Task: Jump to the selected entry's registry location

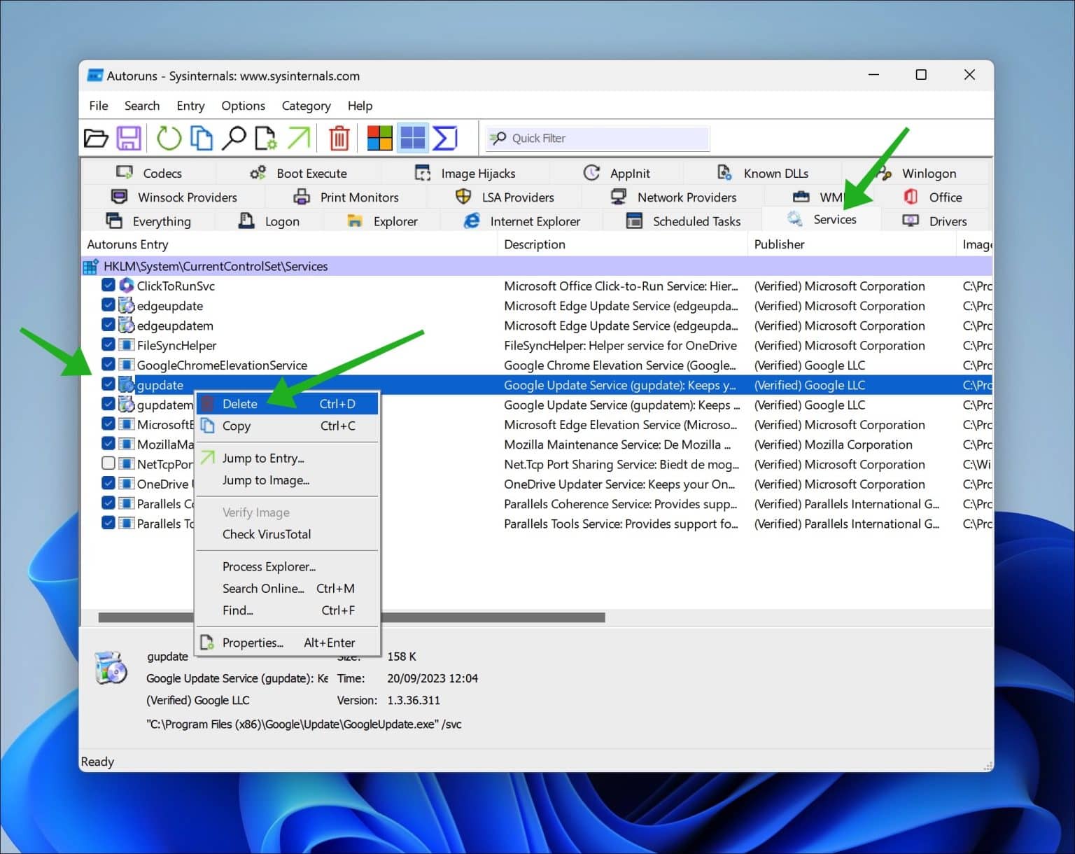Action: click(x=299, y=138)
